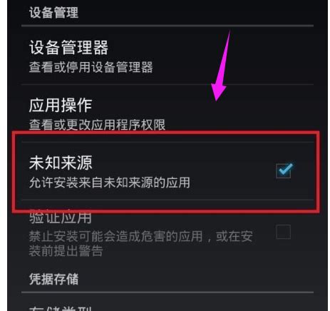Open the 设备管理器 setting

[x=167, y=56]
